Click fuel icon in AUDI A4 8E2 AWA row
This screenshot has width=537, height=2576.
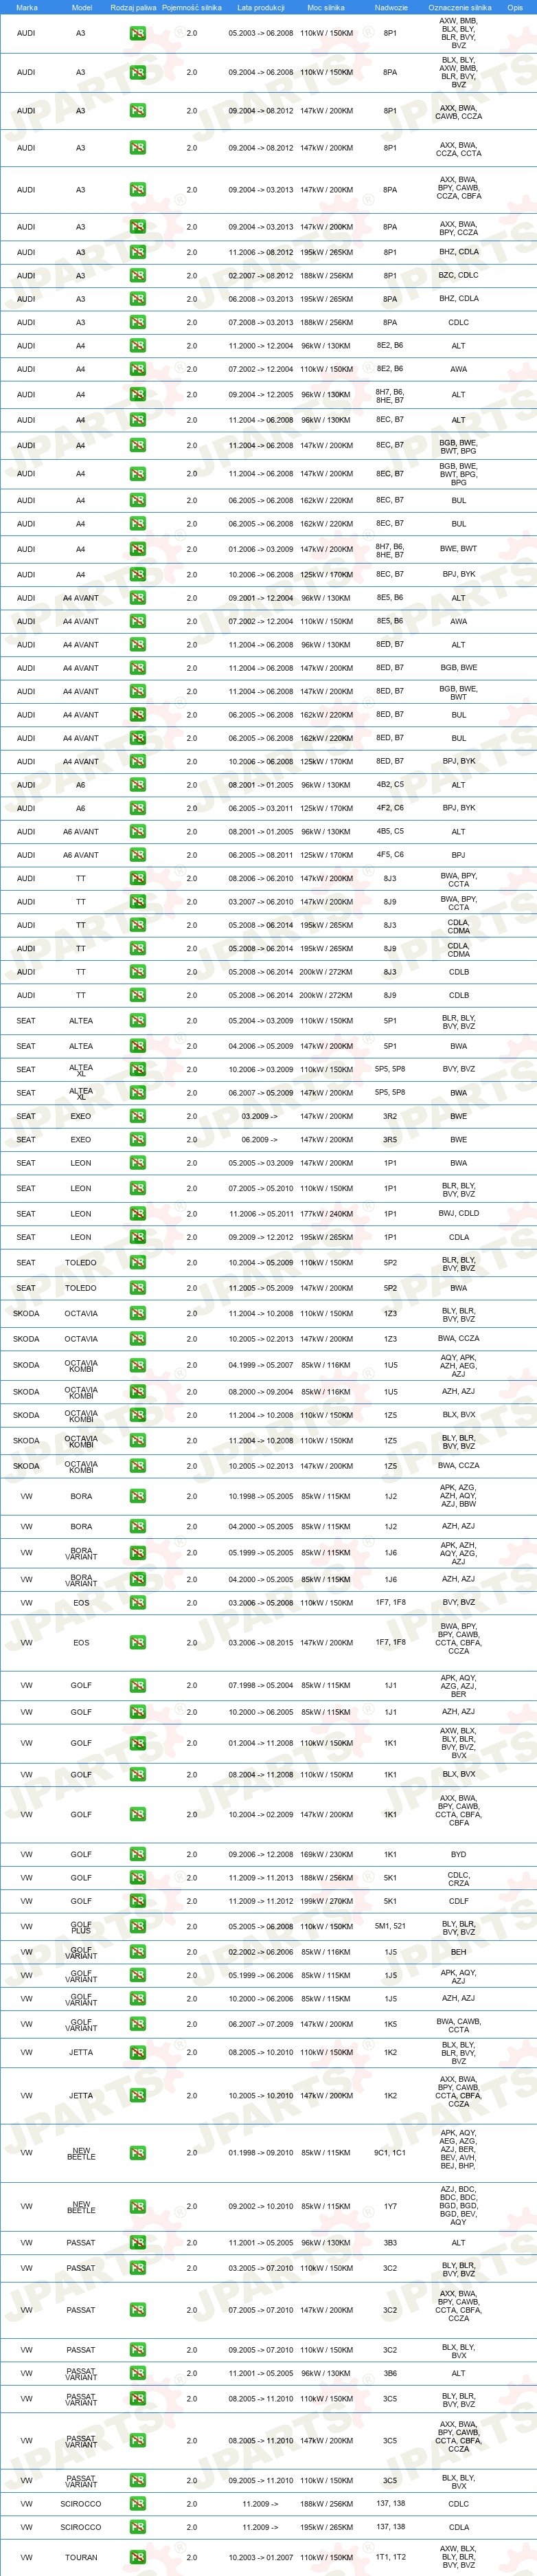[x=137, y=369]
